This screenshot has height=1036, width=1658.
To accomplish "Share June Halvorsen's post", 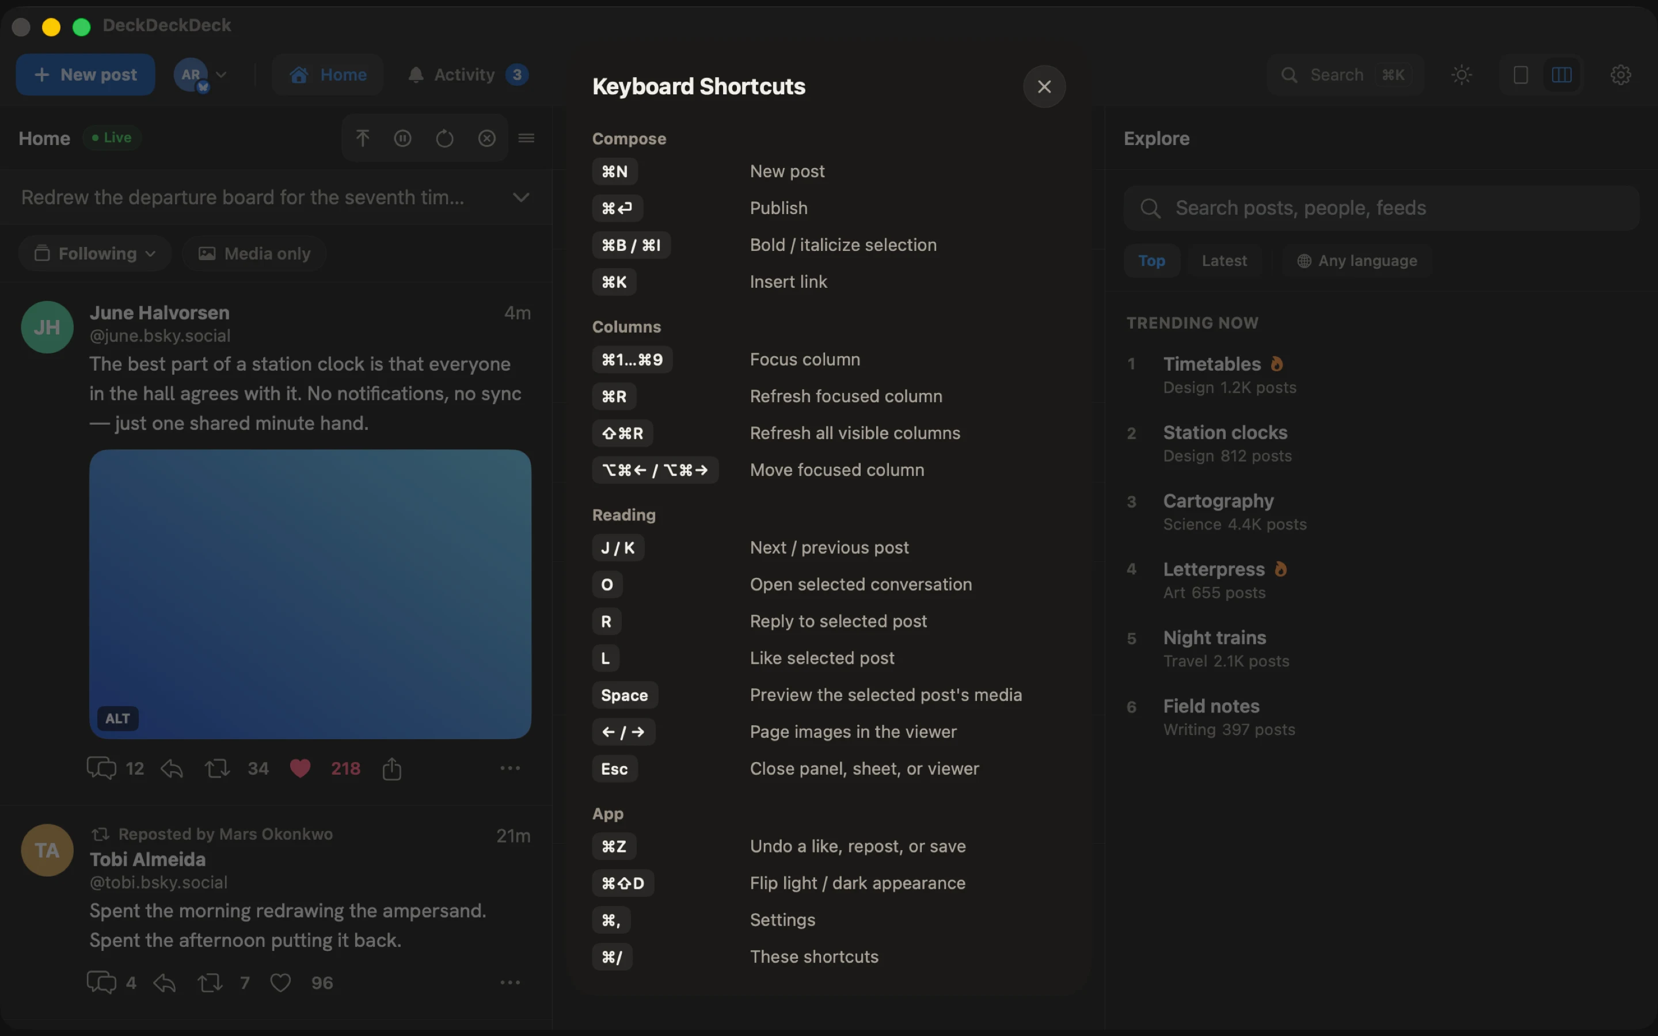I will (x=392, y=769).
